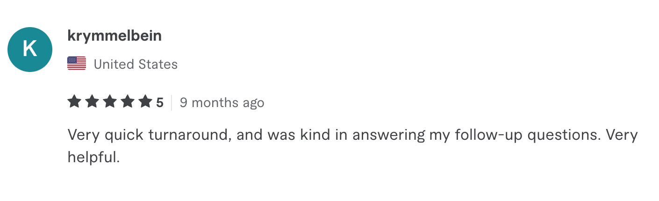Click the United States flag icon
This screenshot has height=201, width=659.
[77, 64]
